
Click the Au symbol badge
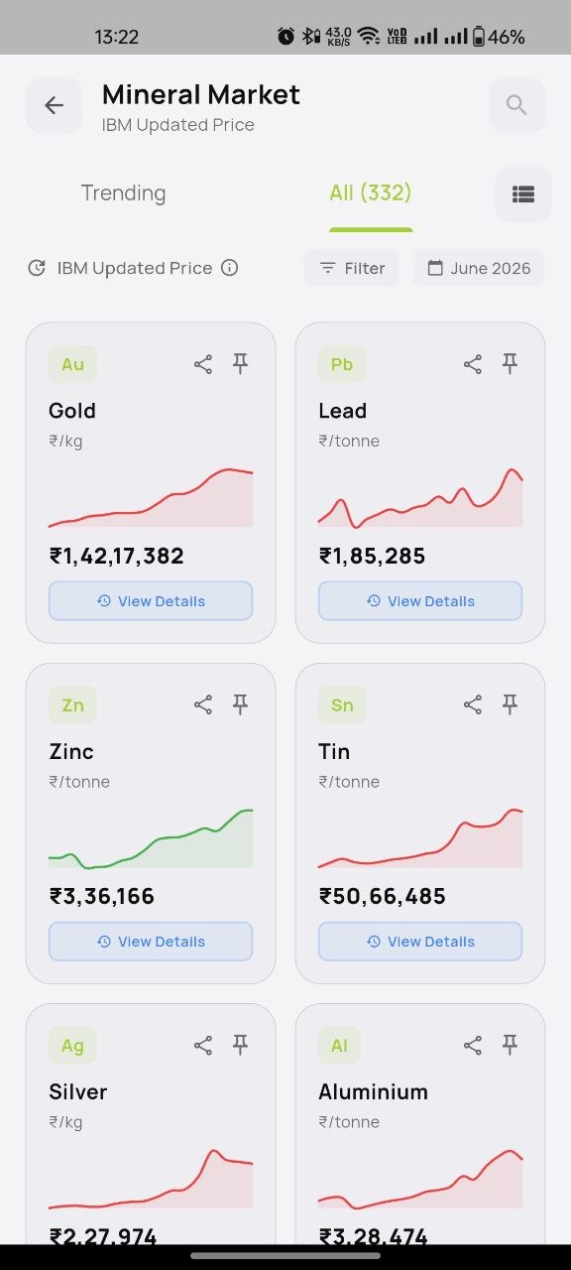(72, 364)
